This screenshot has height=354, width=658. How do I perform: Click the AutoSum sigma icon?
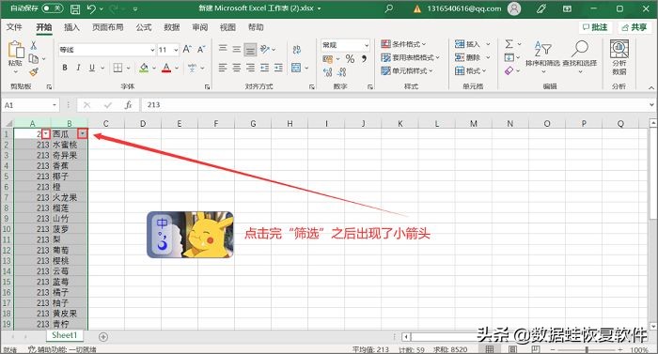509,44
